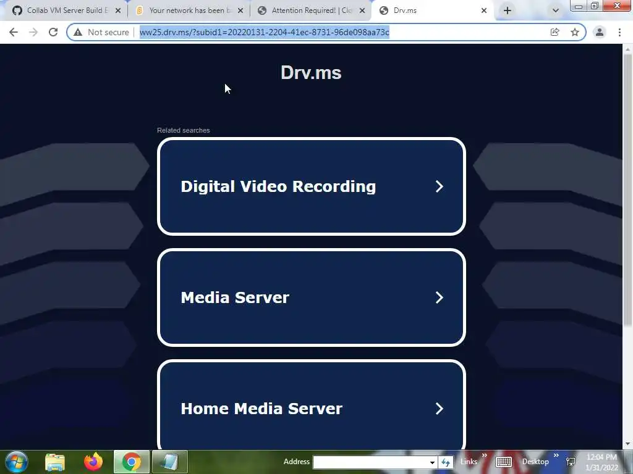Expand the Desktop toolbar chevron

coord(556,455)
